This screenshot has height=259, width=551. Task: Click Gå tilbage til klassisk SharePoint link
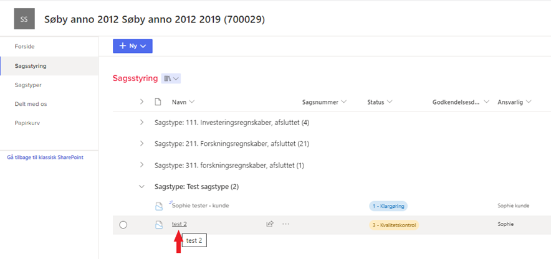[x=45, y=158]
